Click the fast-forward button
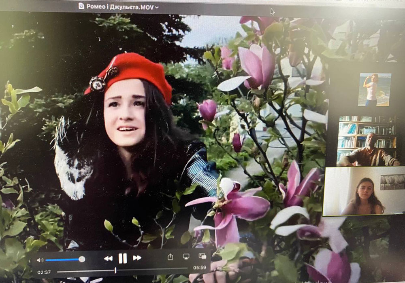The height and width of the screenshot is (283, 405). click(137, 258)
